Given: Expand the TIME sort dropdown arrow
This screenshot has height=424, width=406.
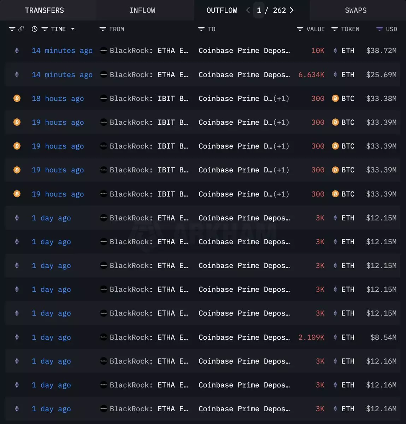Looking at the screenshot, I should point(73,29).
